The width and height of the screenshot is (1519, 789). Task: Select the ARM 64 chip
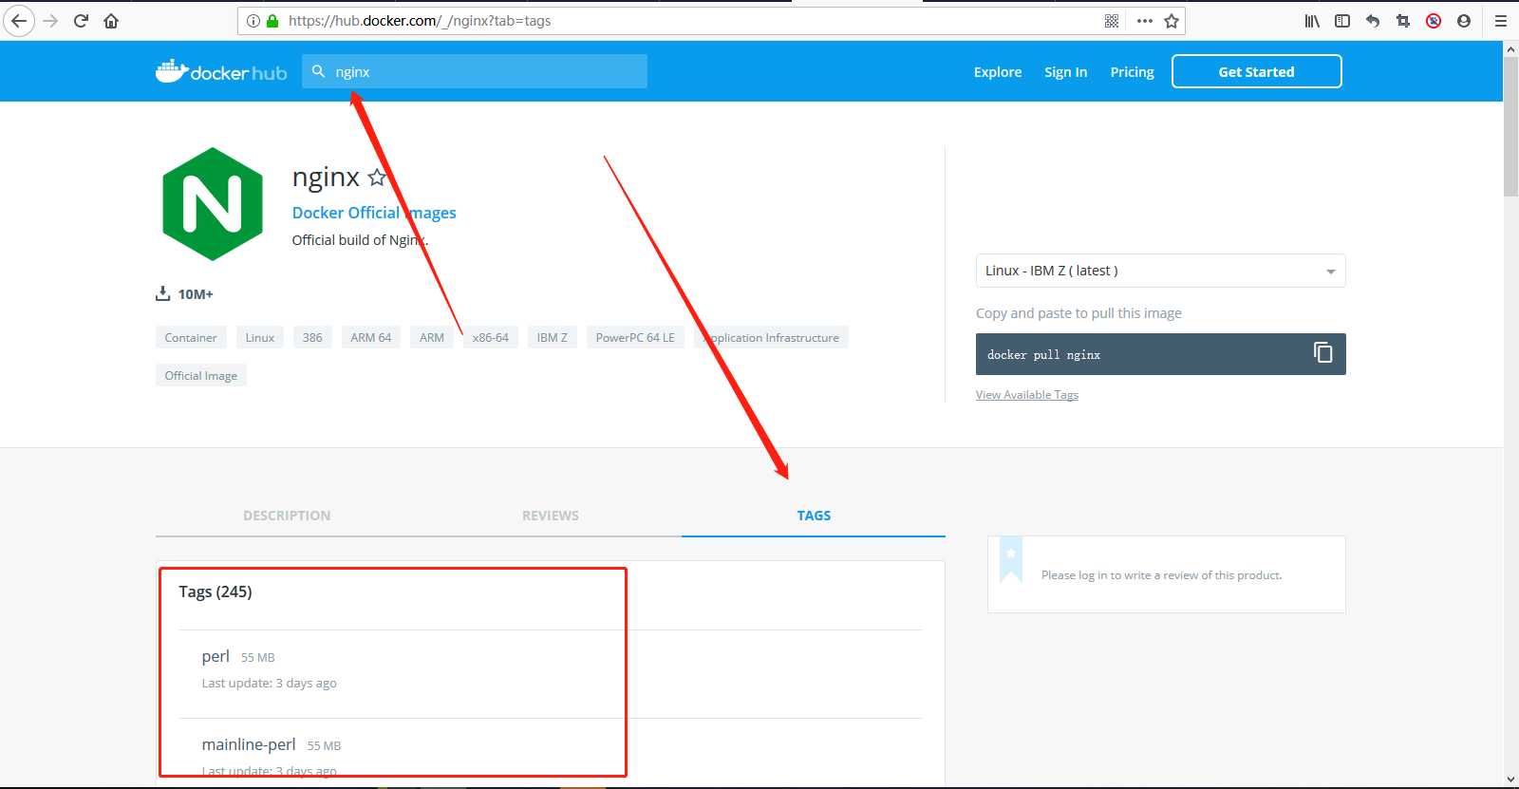point(371,337)
